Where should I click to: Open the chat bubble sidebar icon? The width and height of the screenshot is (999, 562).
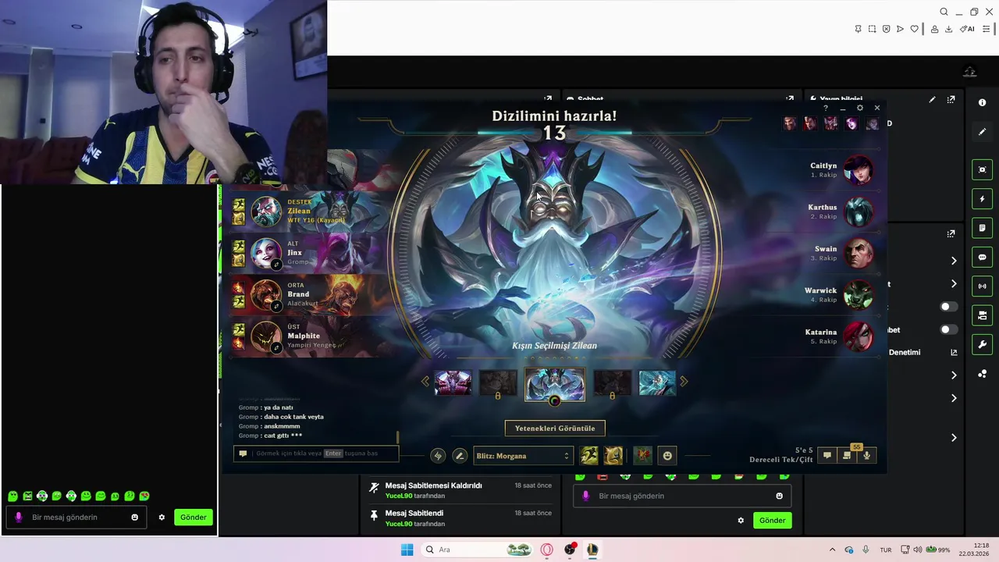[982, 257]
